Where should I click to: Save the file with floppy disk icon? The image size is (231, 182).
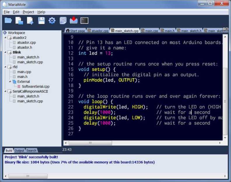pos(41,20)
